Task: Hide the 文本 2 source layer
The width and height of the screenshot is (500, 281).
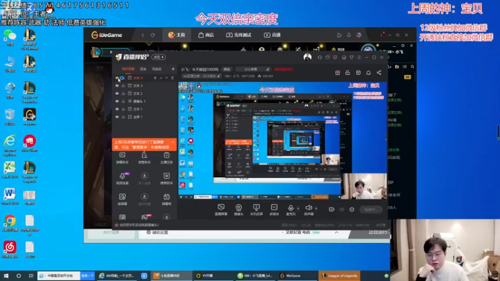Action: pos(117,93)
